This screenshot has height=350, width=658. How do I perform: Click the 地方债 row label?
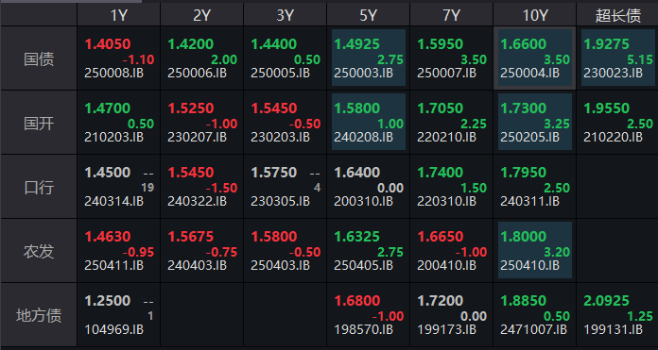pyautogui.click(x=39, y=315)
